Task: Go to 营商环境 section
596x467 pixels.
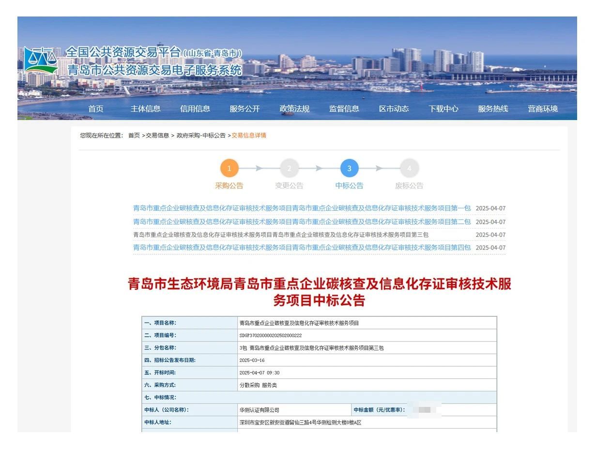Action: (543, 109)
